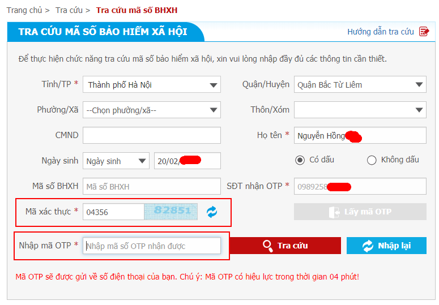439x305 pixels.
Task: Click the blue Nhập lại button
Action: [x=386, y=246]
